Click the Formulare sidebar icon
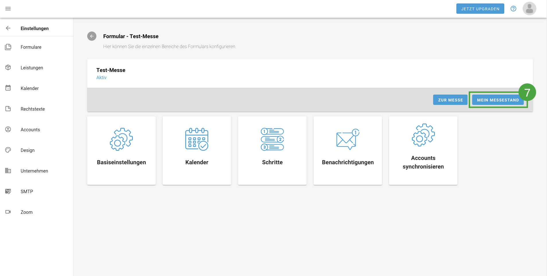The width and height of the screenshot is (547, 276). [8, 47]
